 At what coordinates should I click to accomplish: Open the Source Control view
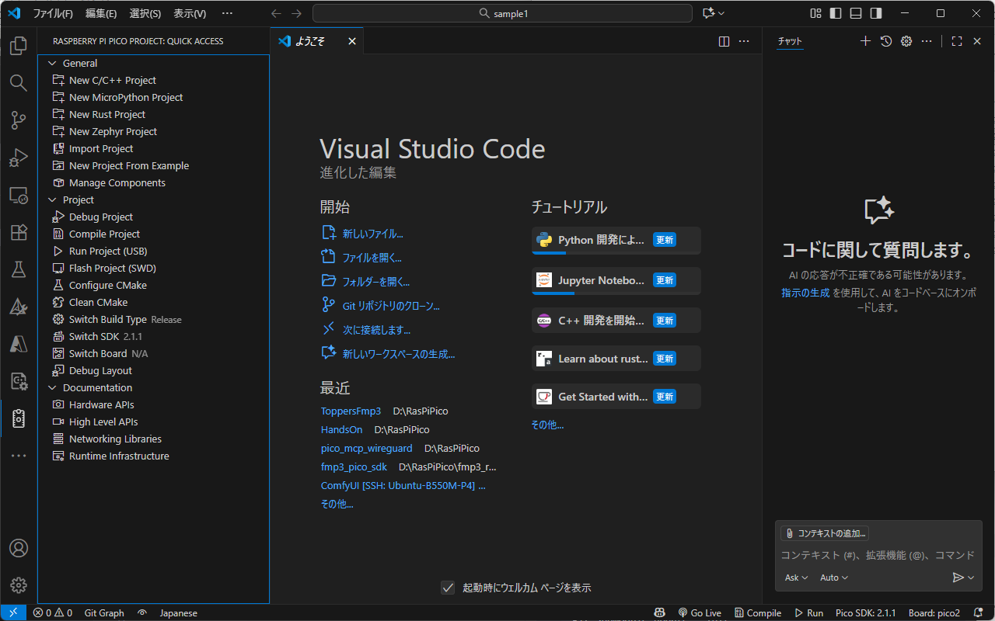(19, 120)
